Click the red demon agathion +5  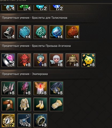24,60
